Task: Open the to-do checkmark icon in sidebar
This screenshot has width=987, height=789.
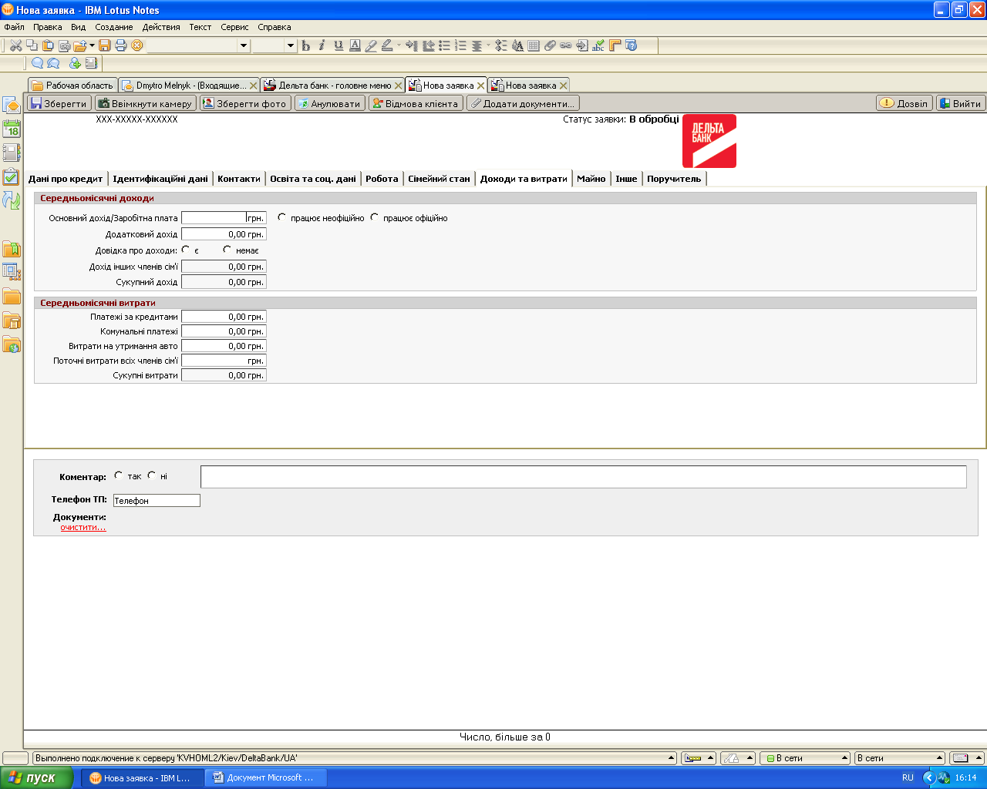Action: [12, 176]
